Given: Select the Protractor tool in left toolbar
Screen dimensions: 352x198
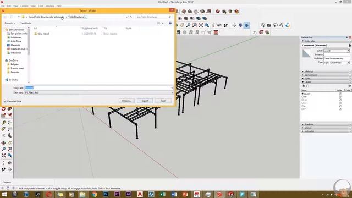Looking at the screenshot, I should [3, 129].
